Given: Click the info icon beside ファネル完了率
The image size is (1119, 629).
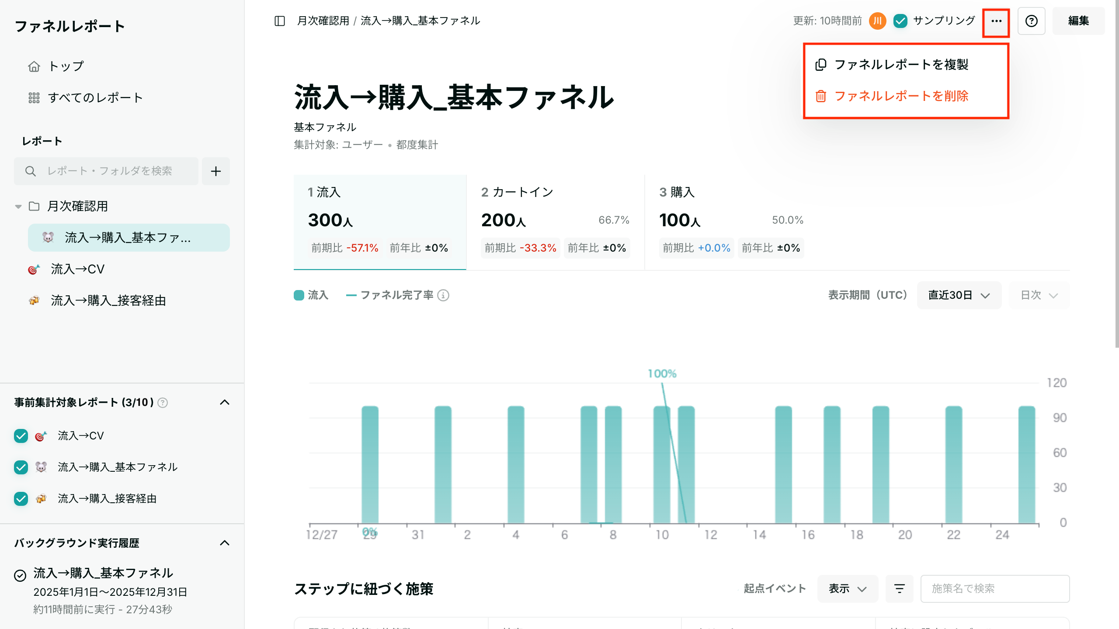Looking at the screenshot, I should (x=443, y=296).
